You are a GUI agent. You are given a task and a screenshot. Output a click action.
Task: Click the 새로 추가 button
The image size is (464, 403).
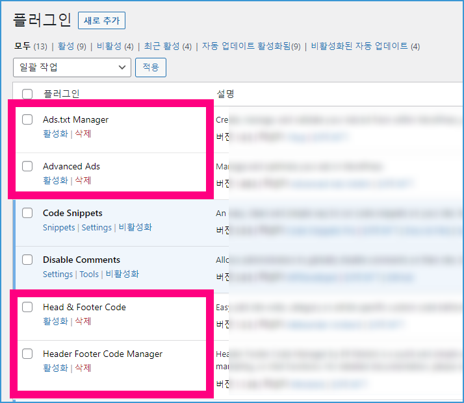101,20
